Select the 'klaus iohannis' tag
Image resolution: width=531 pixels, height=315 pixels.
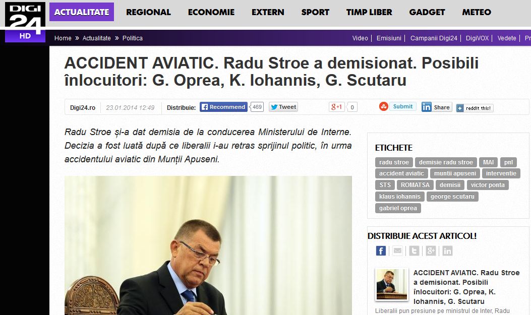tap(400, 197)
